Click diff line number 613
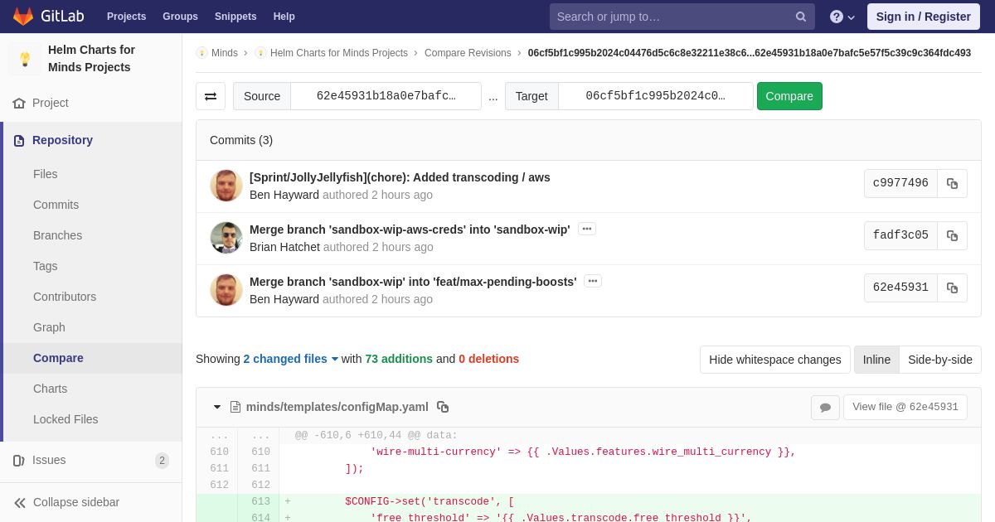Image resolution: width=995 pixels, height=522 pixels. (x=260, y=502)
